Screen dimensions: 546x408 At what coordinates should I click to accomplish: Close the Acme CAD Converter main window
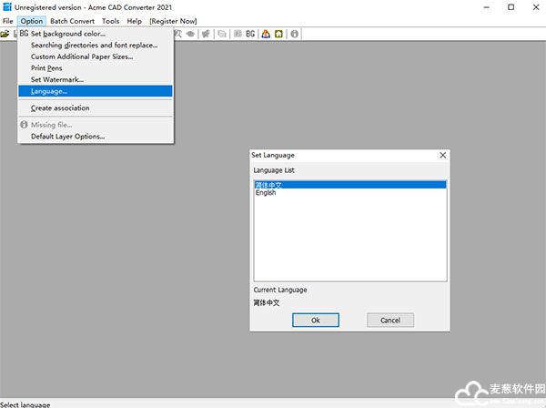click(x=536, y=7)
